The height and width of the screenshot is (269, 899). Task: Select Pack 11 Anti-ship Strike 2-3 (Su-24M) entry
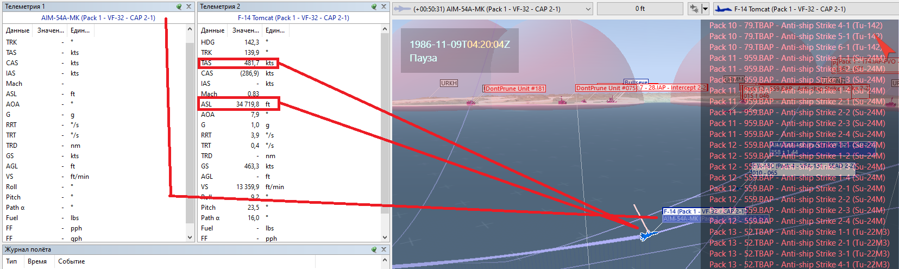click(x=797, y=123)
